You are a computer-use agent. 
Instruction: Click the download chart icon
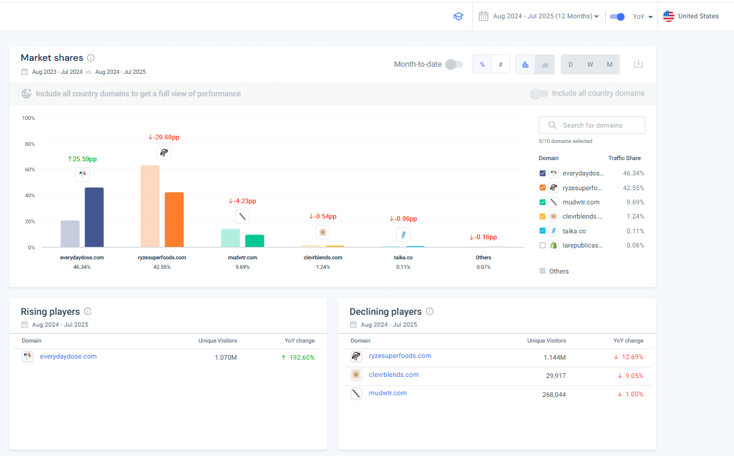tap(638, 64)
